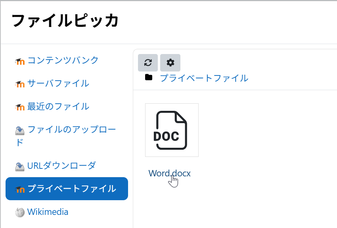Click the download icon beside URLダウンローダ
This screenshot has width=337, height=228.
tap(20, 166)
